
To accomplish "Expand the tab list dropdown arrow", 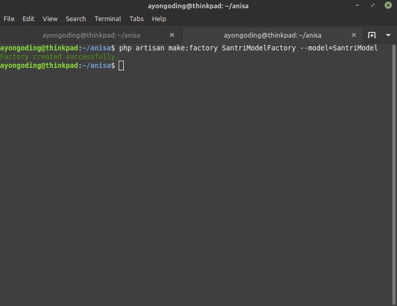I will click(388, 35).
